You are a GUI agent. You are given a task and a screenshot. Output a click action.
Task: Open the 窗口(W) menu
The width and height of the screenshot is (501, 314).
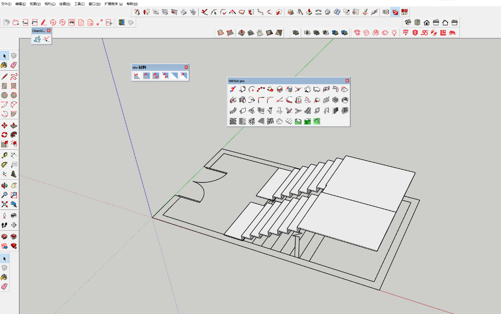[95, 4]
